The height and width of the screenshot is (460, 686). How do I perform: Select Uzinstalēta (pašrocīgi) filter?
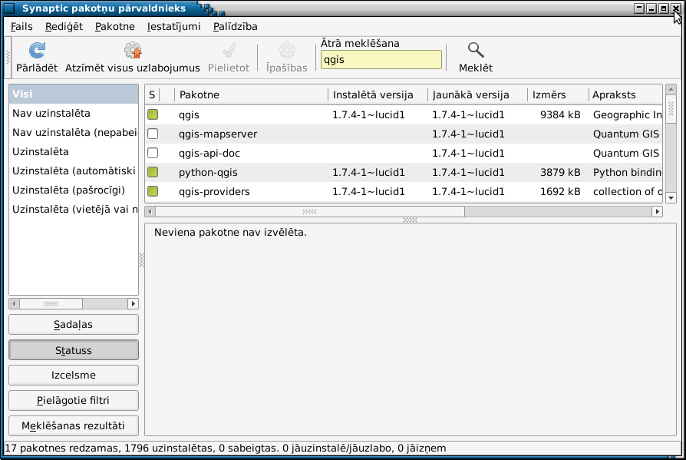[x=74, y=190]
